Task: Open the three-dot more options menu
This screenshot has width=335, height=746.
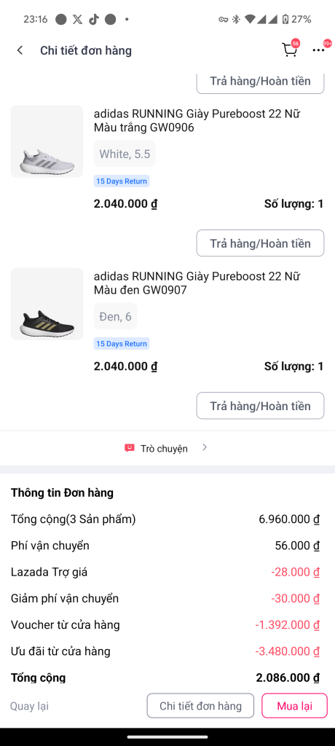Action: pyautogui.click(x=318, y=50)
